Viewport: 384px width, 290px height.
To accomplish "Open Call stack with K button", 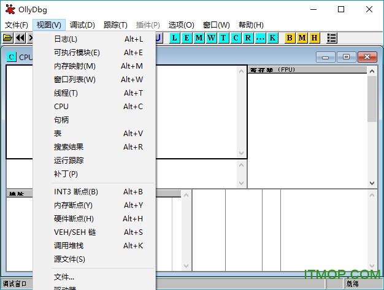I will tap(272, 38).
